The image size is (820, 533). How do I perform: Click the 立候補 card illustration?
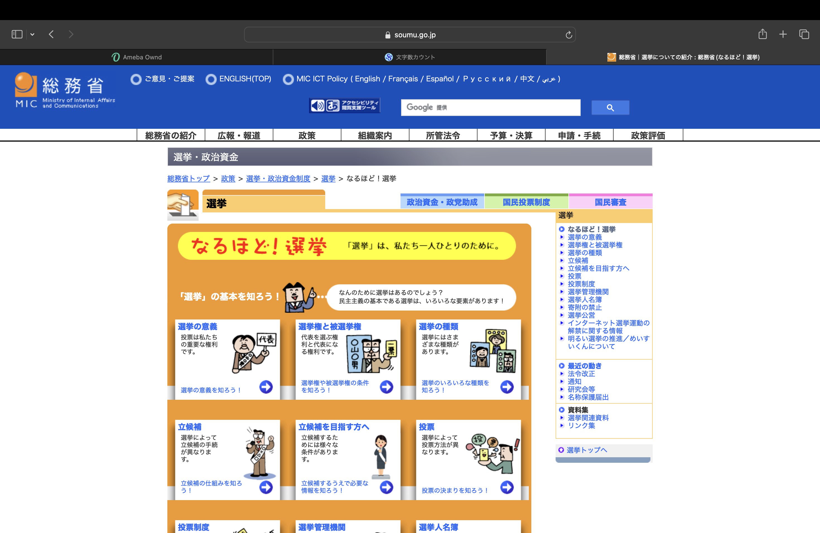pos(260,454)
